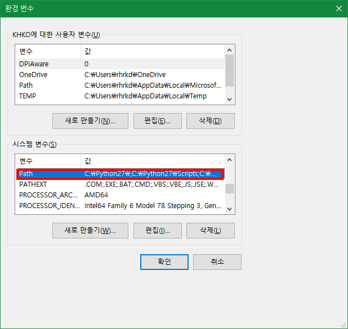The width and height of the screenshot is (348, 329).
Task: Confirm with the 확인 button
Action: click(164, 262)
